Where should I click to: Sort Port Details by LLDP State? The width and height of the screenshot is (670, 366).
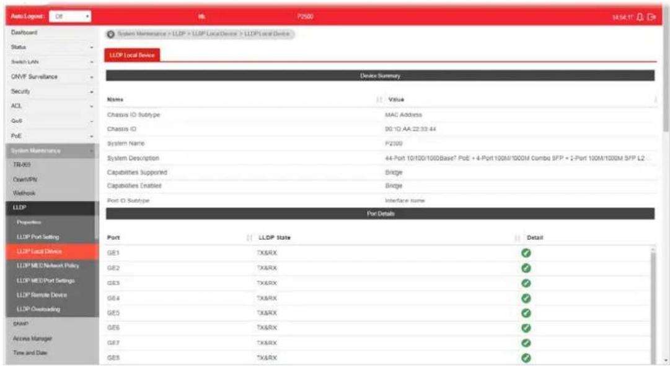pyautogui.click(x=517, y=238)
